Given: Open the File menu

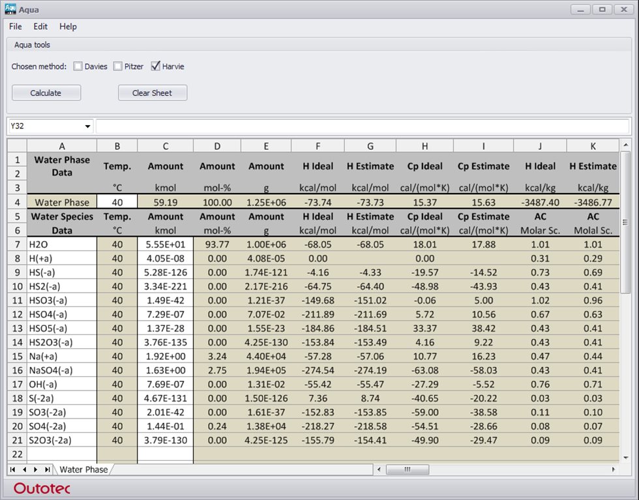Looking at the screenshot, I should click(16, 27).
